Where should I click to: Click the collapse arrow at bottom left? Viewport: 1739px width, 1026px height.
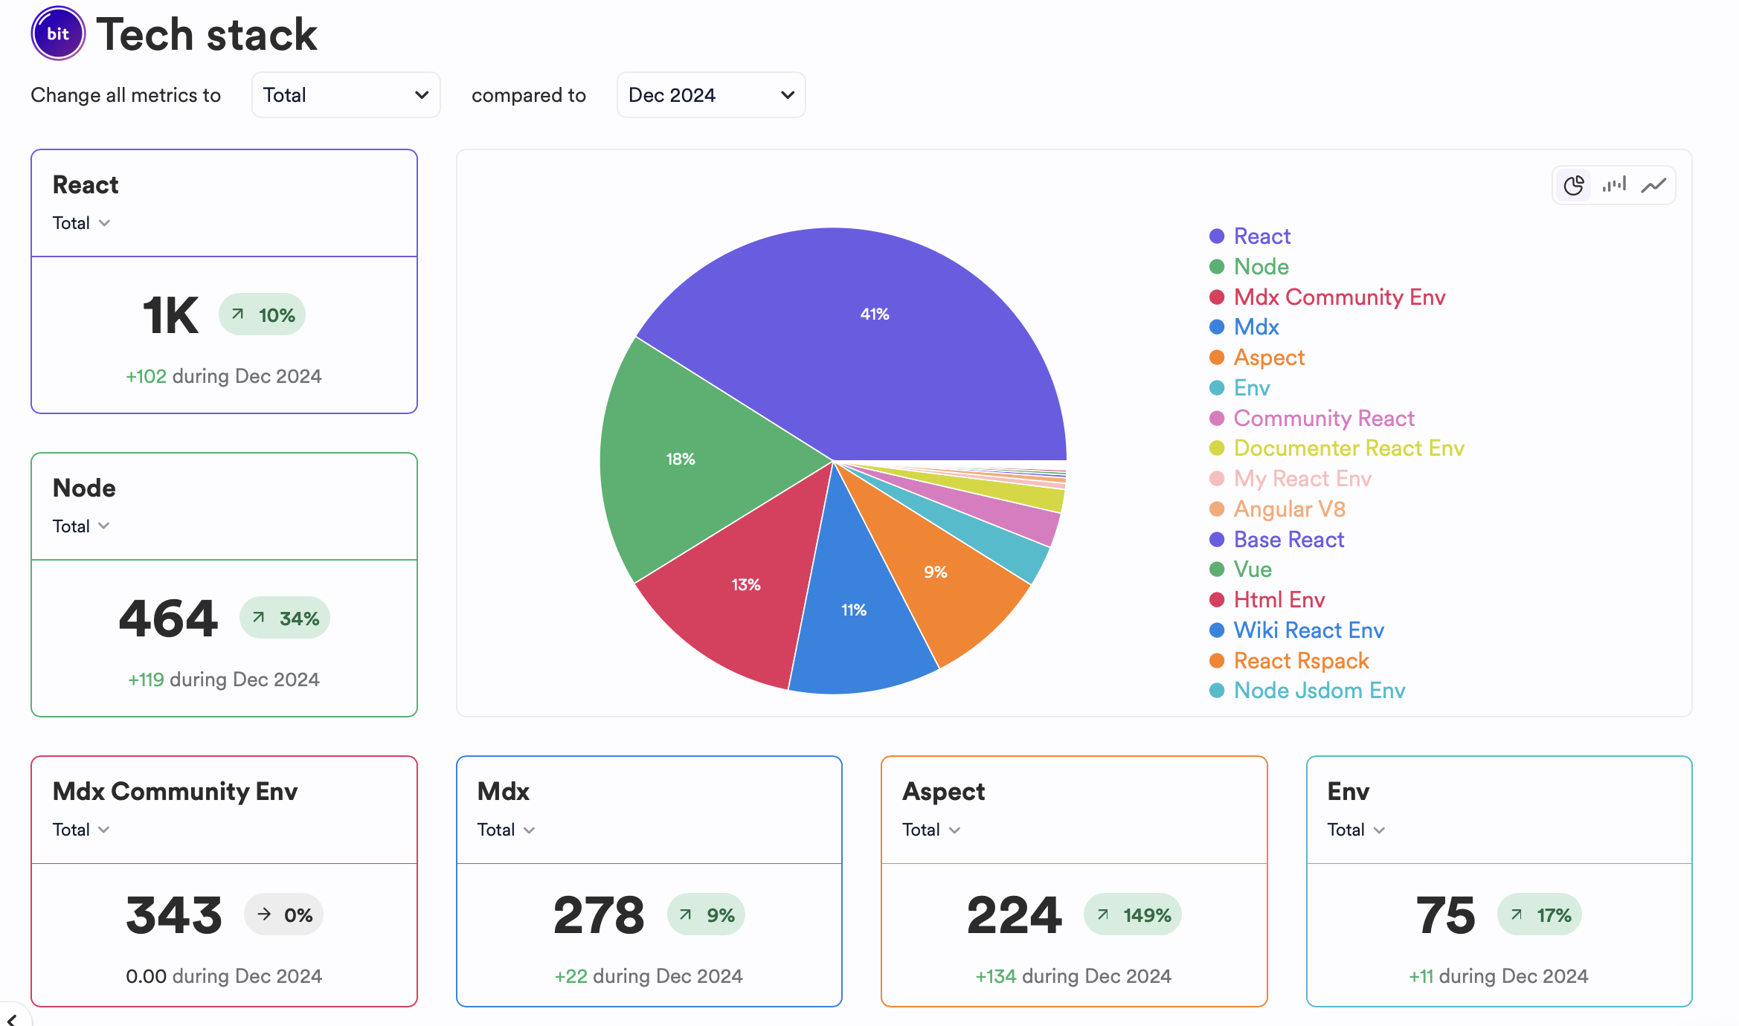(x=12, y=1019)
